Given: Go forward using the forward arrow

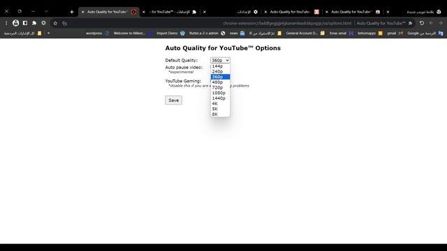Looking at the screenshot, I should point(441,23).
